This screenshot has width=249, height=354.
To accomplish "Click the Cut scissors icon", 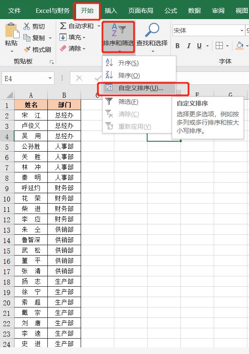I will 27,27.
